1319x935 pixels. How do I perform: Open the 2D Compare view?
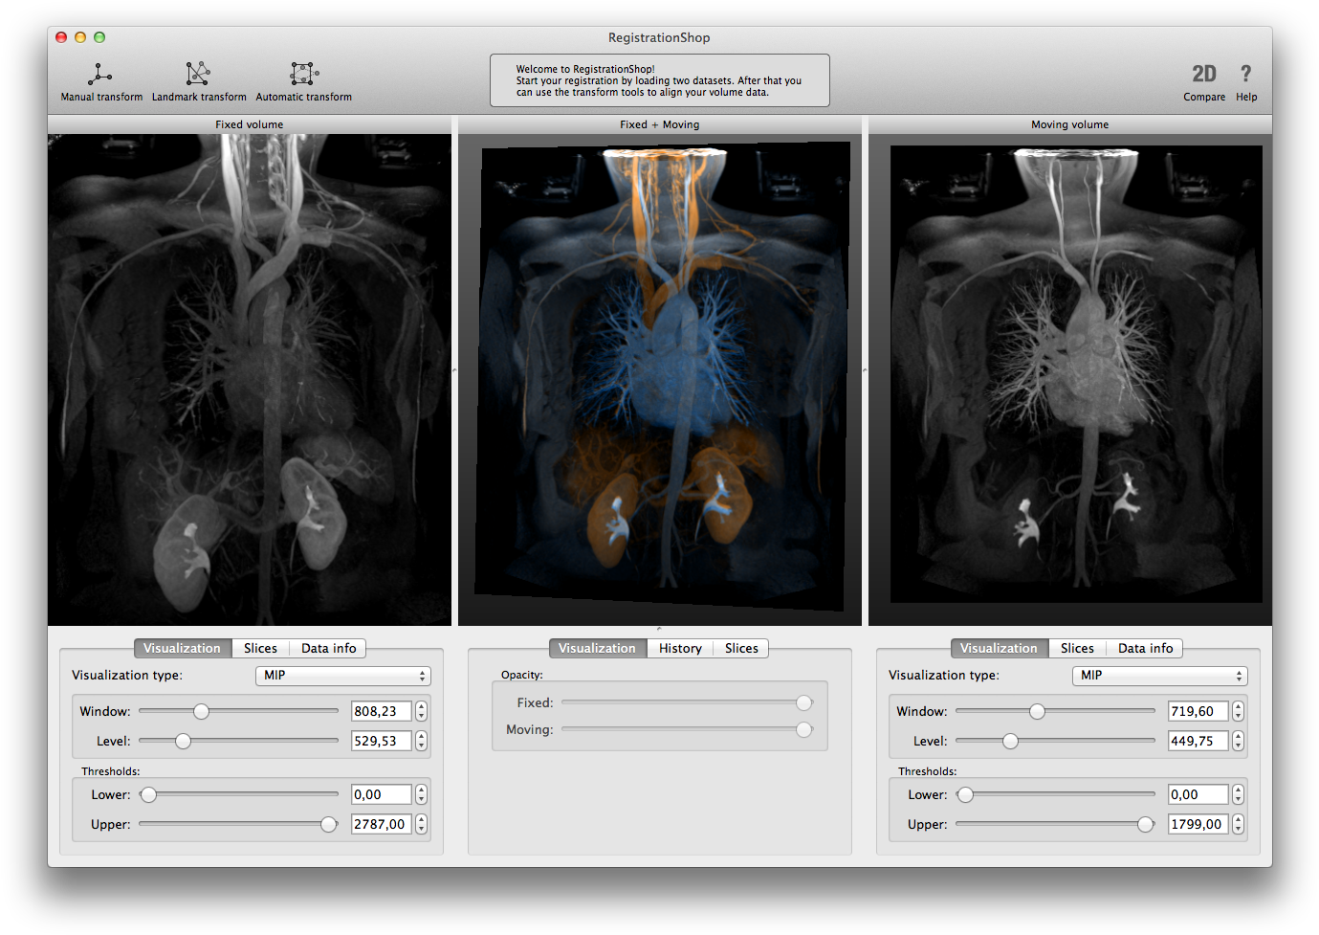pos(1204,81)
